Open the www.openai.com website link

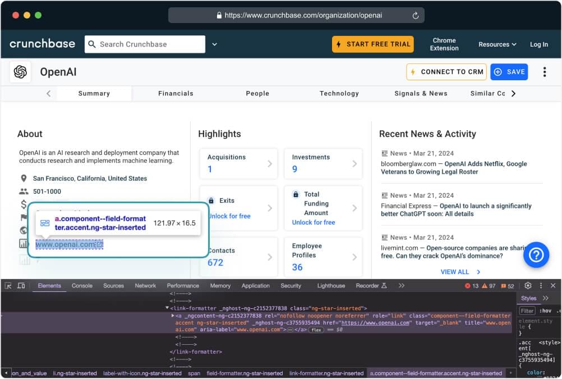(66, 245)
